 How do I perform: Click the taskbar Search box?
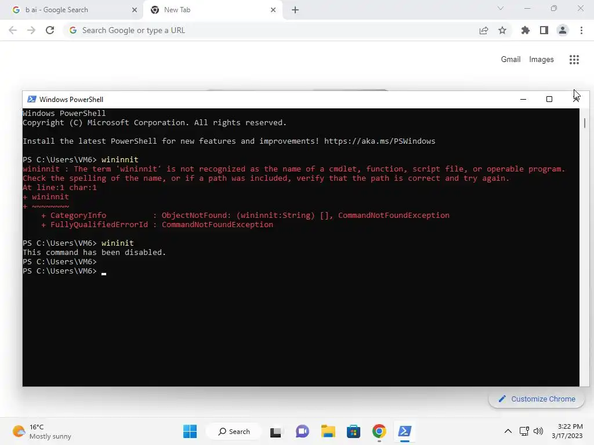click(234, 431)
